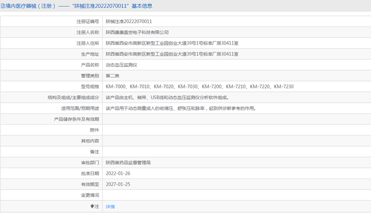Screen dimensions: 371x213
Task: Click the 审批部门 label
Action: tap(90, 163)
